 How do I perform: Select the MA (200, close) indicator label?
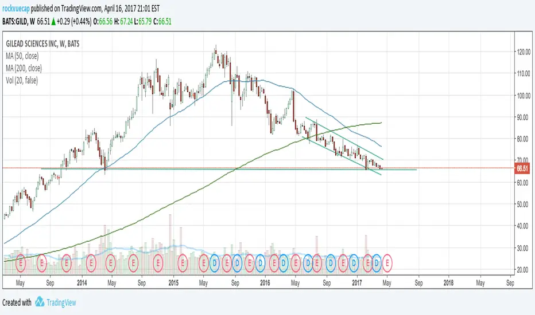pyautogui.click(x=24, y=68)
